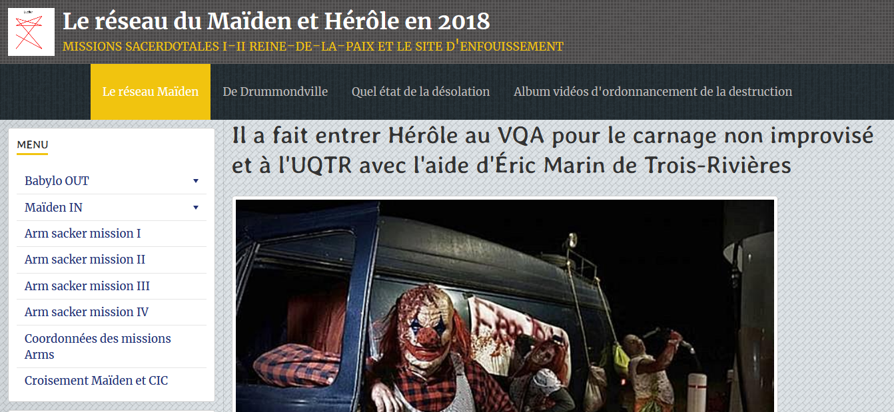Click the site title Le réseau du Maïden
Screen dimensions: 894x412
click(276, 21)
